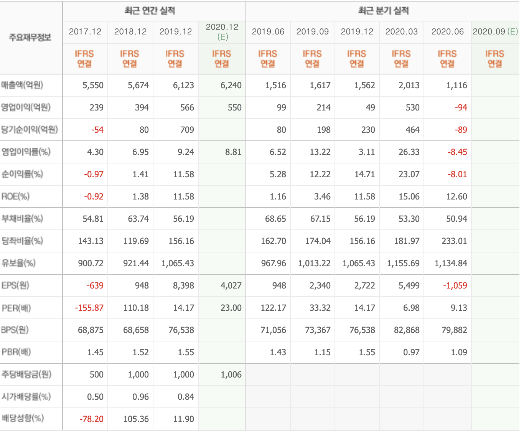Select the 2020.12 (E) estimate column header

pyautogui.click(x=222, y=31)
